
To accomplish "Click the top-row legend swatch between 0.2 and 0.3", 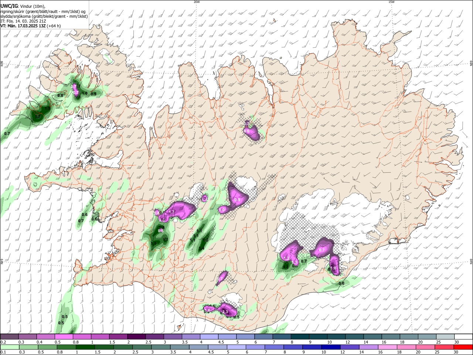I will tap(10, 337).
